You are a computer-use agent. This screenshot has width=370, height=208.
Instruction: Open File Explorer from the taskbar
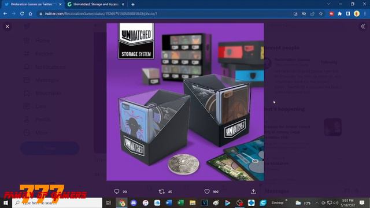[x=193, y=203]
